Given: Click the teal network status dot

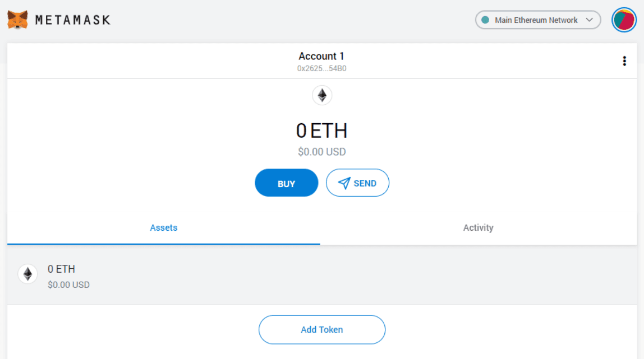Looking at the screenshot, I should (485, 20).
